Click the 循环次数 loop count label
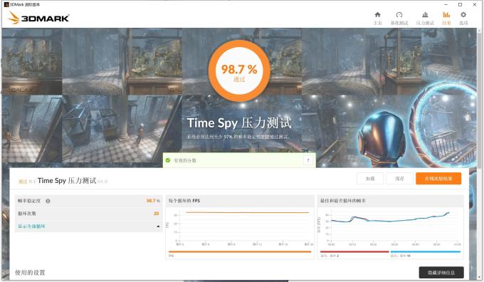This screenshot has height=282, width=484. click(x=26, y=214)
